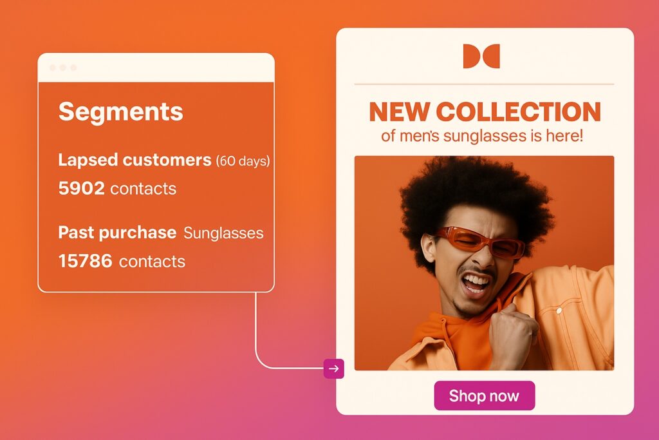Click the Shop now button
Screen dimensions: 659x440
pos(484,396)
